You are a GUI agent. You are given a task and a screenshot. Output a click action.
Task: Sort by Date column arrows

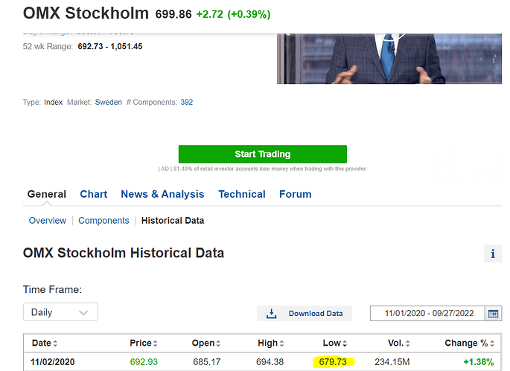[55, 343]
